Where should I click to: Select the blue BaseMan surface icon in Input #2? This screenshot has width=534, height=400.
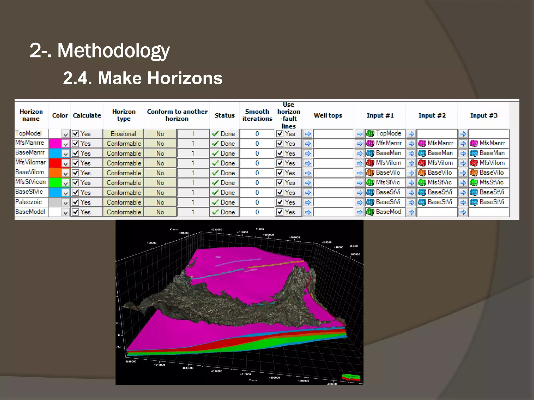click(x=422, y=153)
